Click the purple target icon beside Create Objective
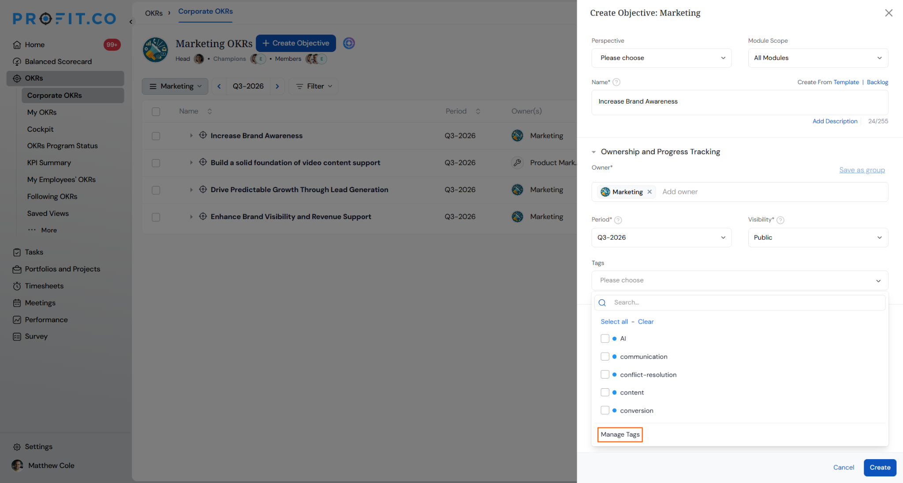Viewport: 903px width, 483px height. tap(349, 43)
